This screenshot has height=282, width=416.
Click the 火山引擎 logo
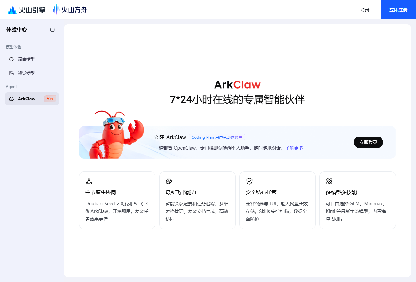27,9
